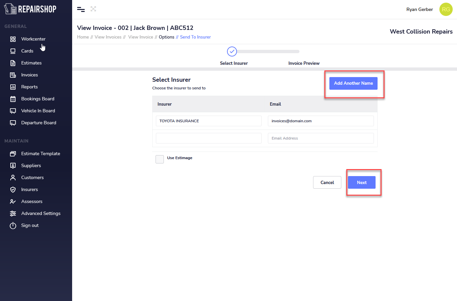This screenshot has height=301, width=457.
Task: Open Ryan Gerber user avatar menu
Action: point(446,9)
